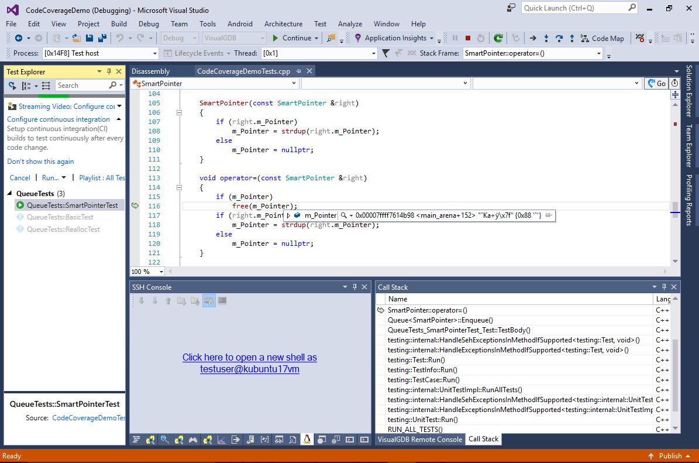Click the green Restart debugging icon
The width and height of the screenshot is (699, 463).
tap(498, 39)
